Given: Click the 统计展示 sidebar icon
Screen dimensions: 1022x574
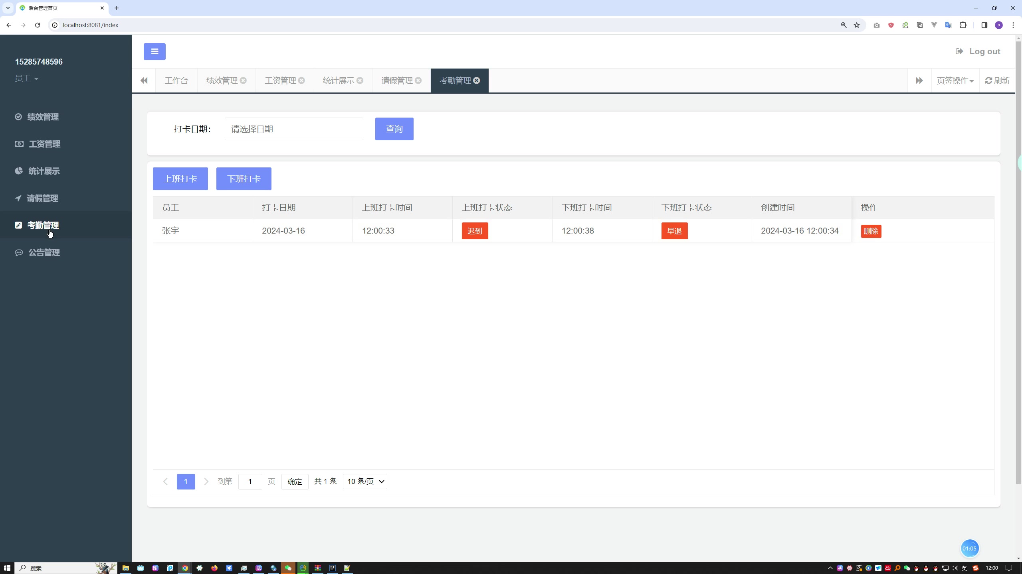Looking at the screenshot, I should (18, 171).
